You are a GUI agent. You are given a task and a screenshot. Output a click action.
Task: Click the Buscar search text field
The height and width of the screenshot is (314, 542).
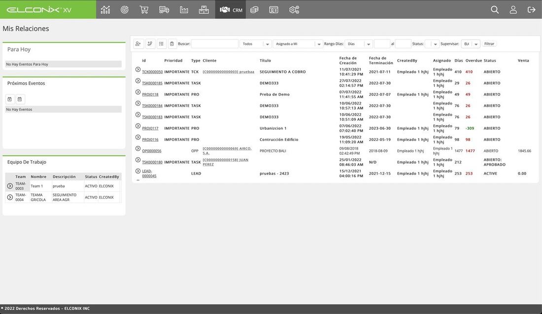(215, 43)
